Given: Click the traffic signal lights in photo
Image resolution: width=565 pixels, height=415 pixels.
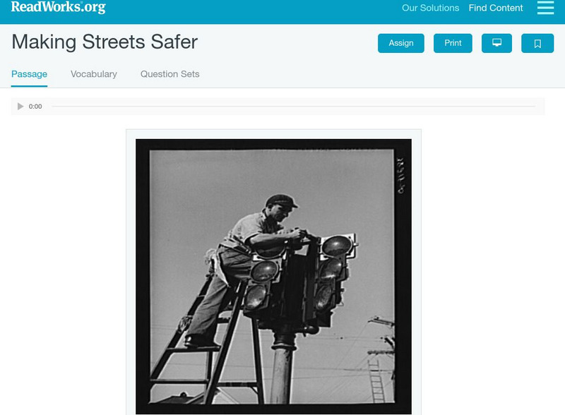Looking at the screenshot, I should coord(299,279).
